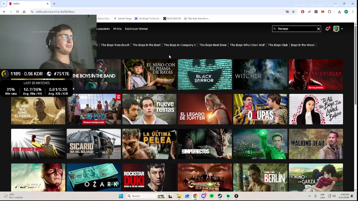Image resolution: width=358 pixels, height=201 pixels.
Task: Open El Niño con el Pijama de Rayas
Action: point(149,75)
